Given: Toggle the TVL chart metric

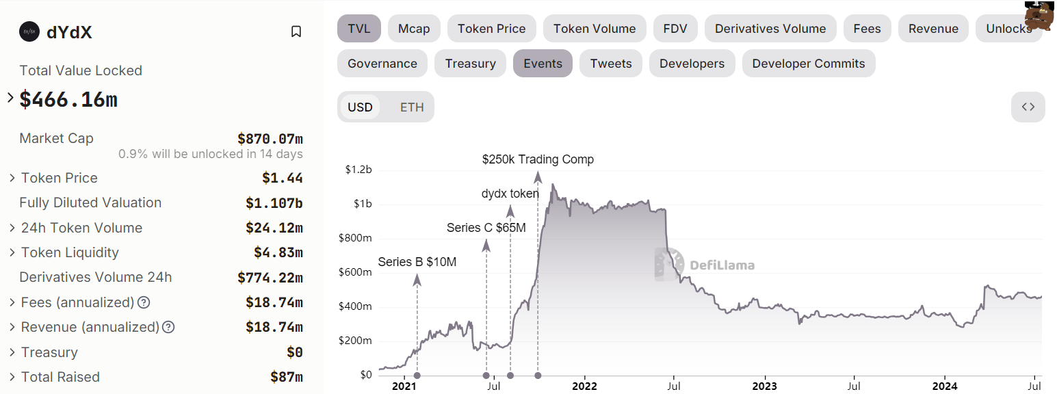Looking at the screenshot, I should click(359, 29).
